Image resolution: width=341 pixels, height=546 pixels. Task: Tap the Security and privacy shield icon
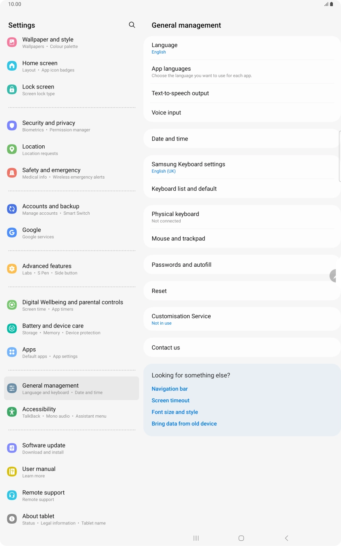(12, 126)
